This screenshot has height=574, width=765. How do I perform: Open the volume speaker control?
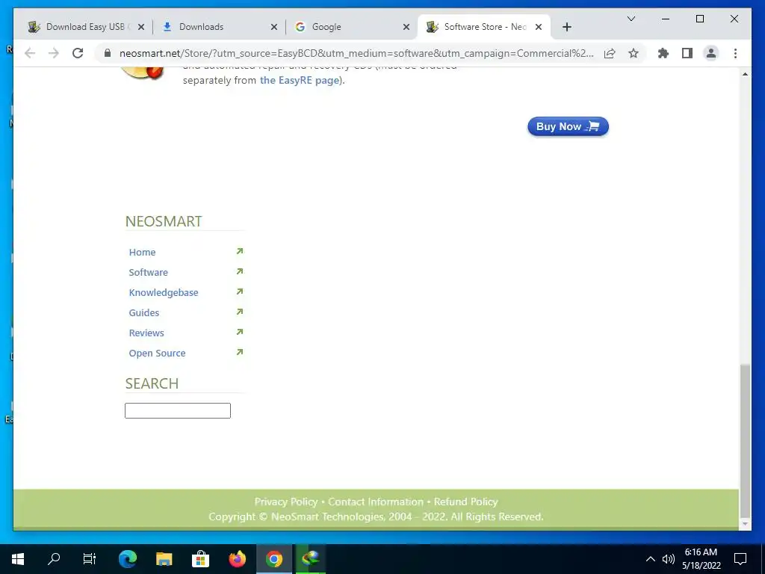(x=669, y=559)
